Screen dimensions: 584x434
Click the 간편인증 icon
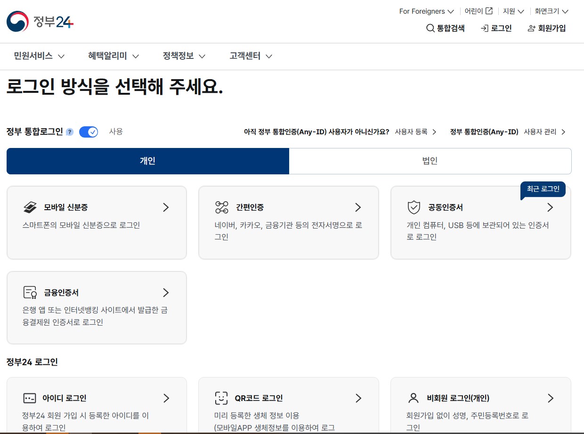[x=222, y=207]
